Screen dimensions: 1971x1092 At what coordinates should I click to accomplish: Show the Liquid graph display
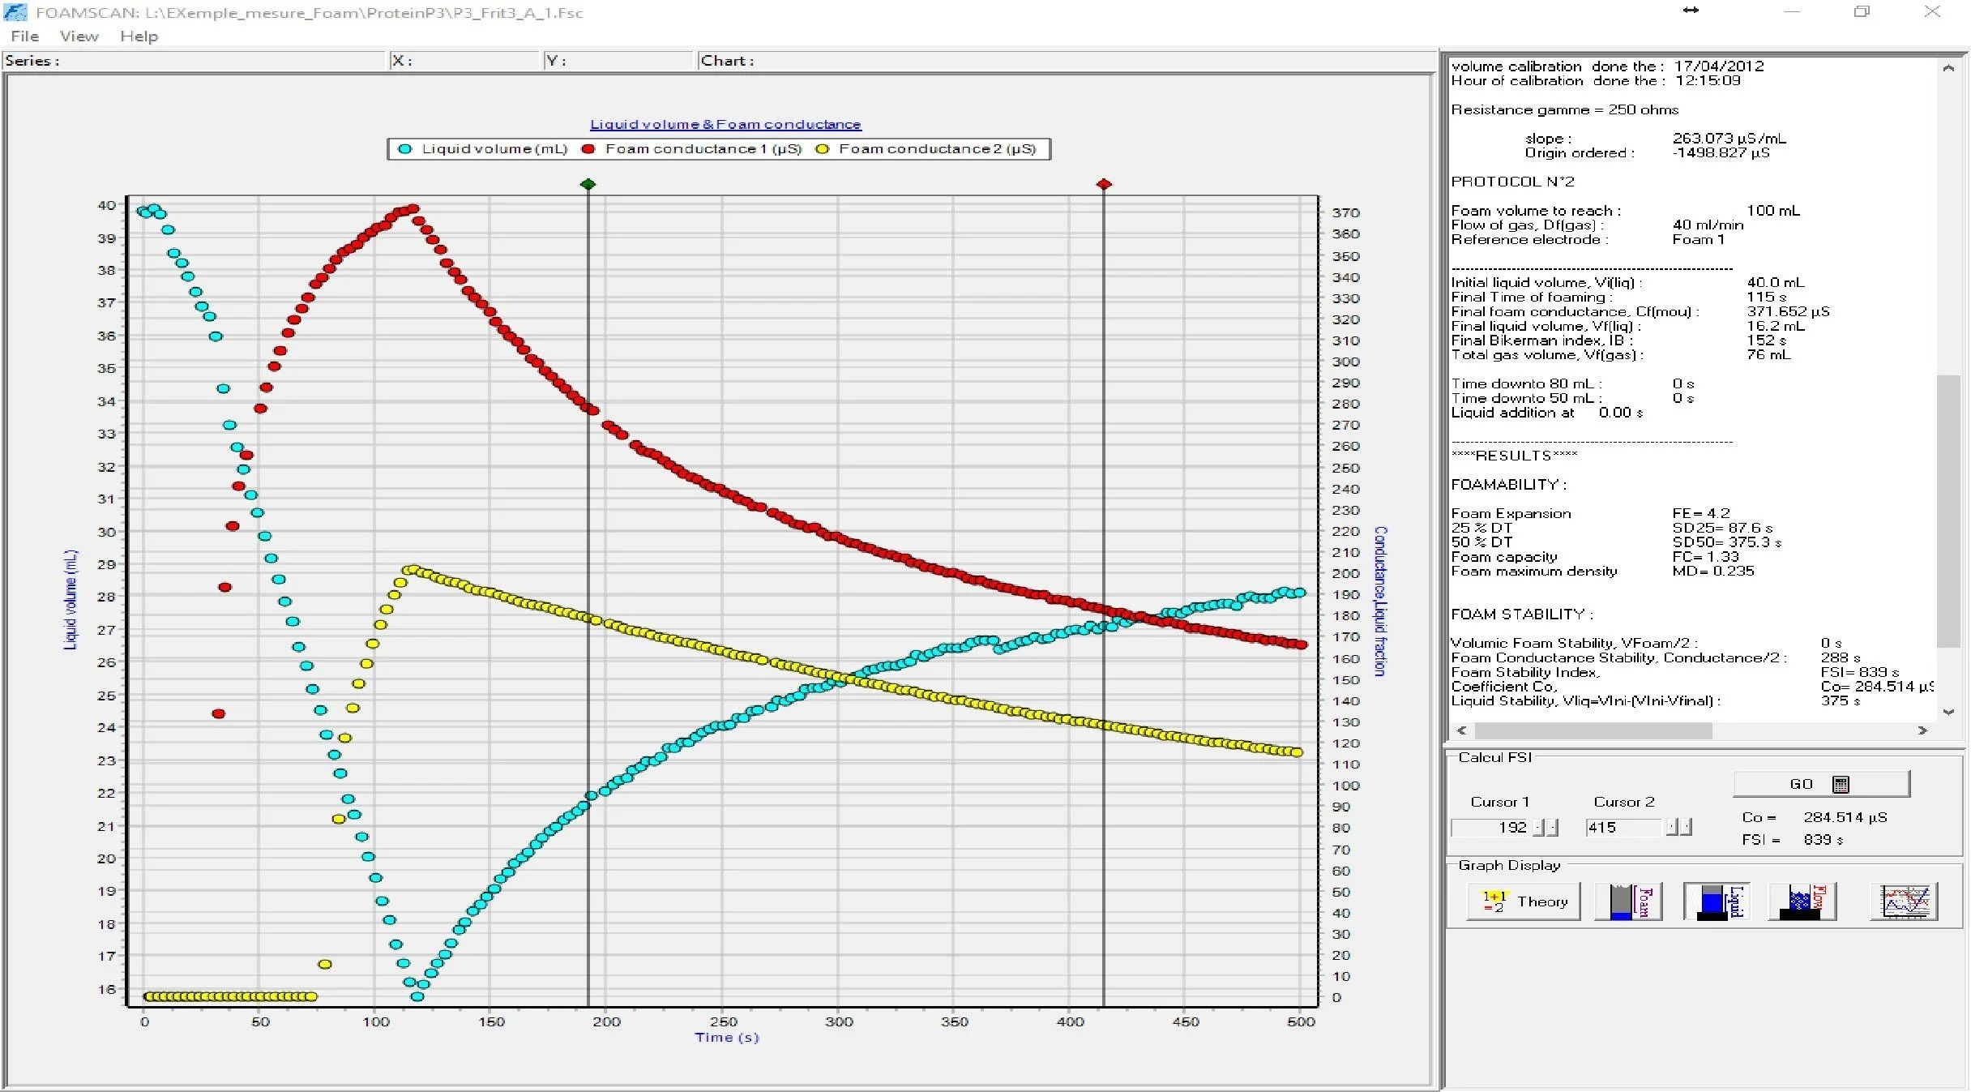click(x=1717, y=901)
